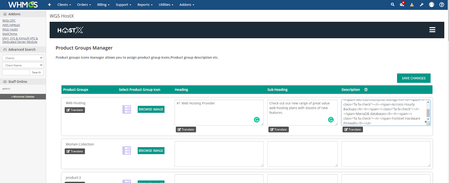This screenshot has height=183, width=449.
Task: Click BROWSE IMAGE for Women Collection
Action: point(151,151)
